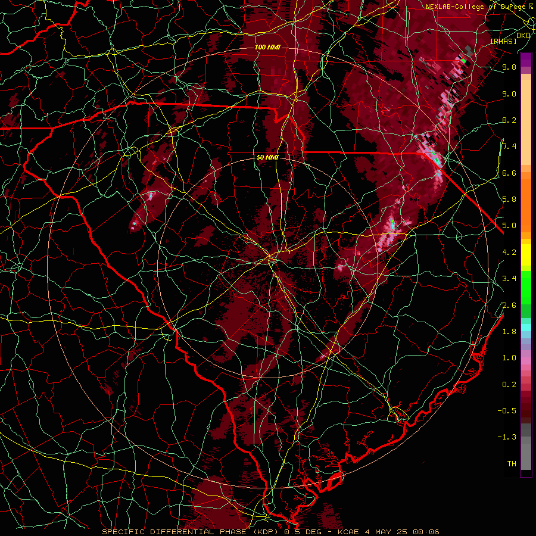
Task: Click the 1.8 scale label
Action: click(509, 332)
